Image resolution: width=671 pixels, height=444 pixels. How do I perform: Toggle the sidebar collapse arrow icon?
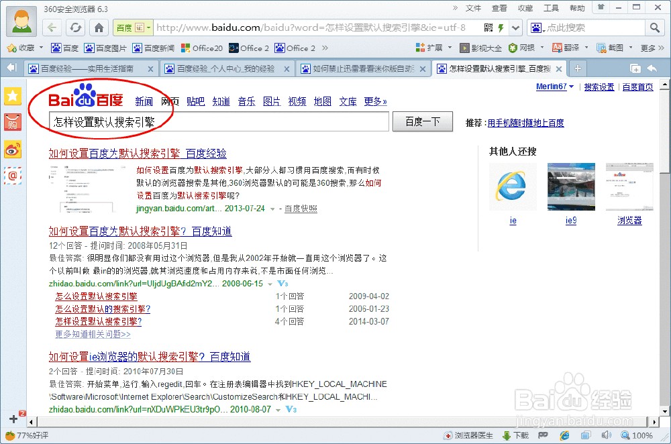coord(11,68)
